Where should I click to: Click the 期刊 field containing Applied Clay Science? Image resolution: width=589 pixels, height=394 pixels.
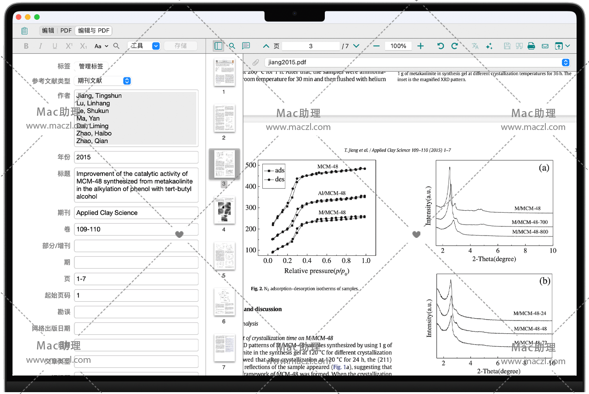(x=136, y=213)
